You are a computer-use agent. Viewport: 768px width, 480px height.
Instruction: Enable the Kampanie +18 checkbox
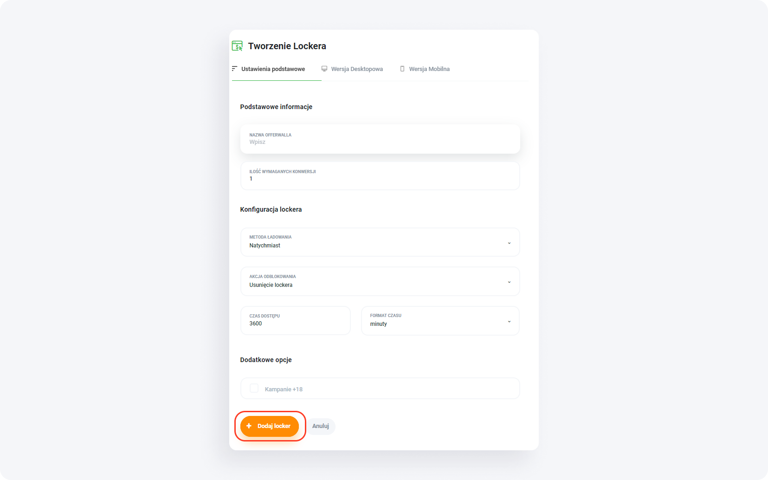coord(254,388)
